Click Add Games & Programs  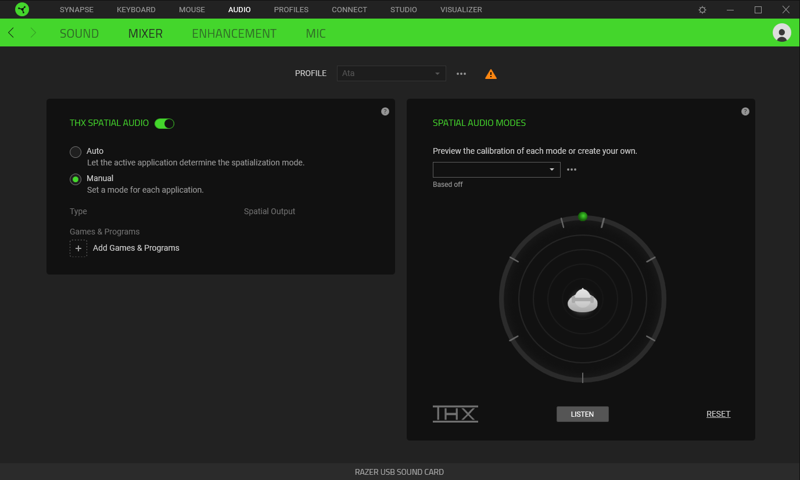point(136,248)
